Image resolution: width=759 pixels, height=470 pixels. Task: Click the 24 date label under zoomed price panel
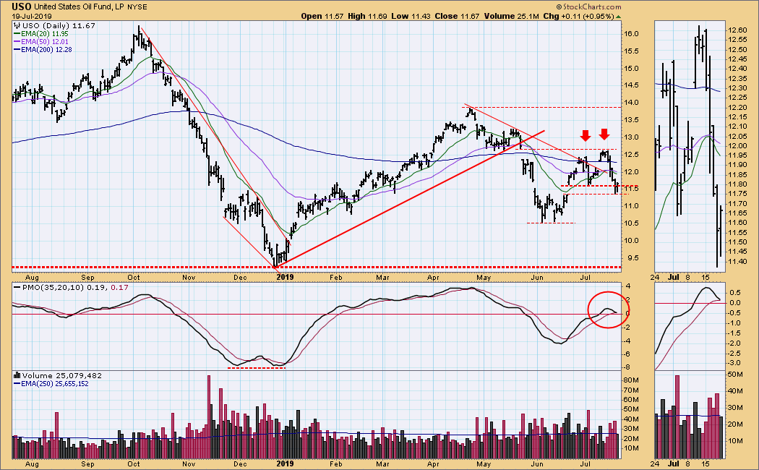655,278
